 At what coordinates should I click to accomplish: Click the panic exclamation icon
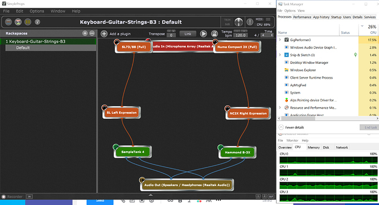250,22
